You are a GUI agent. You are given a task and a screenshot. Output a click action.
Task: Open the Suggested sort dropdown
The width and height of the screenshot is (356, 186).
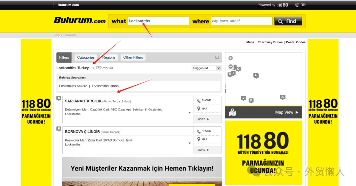(x=206, y=68)
